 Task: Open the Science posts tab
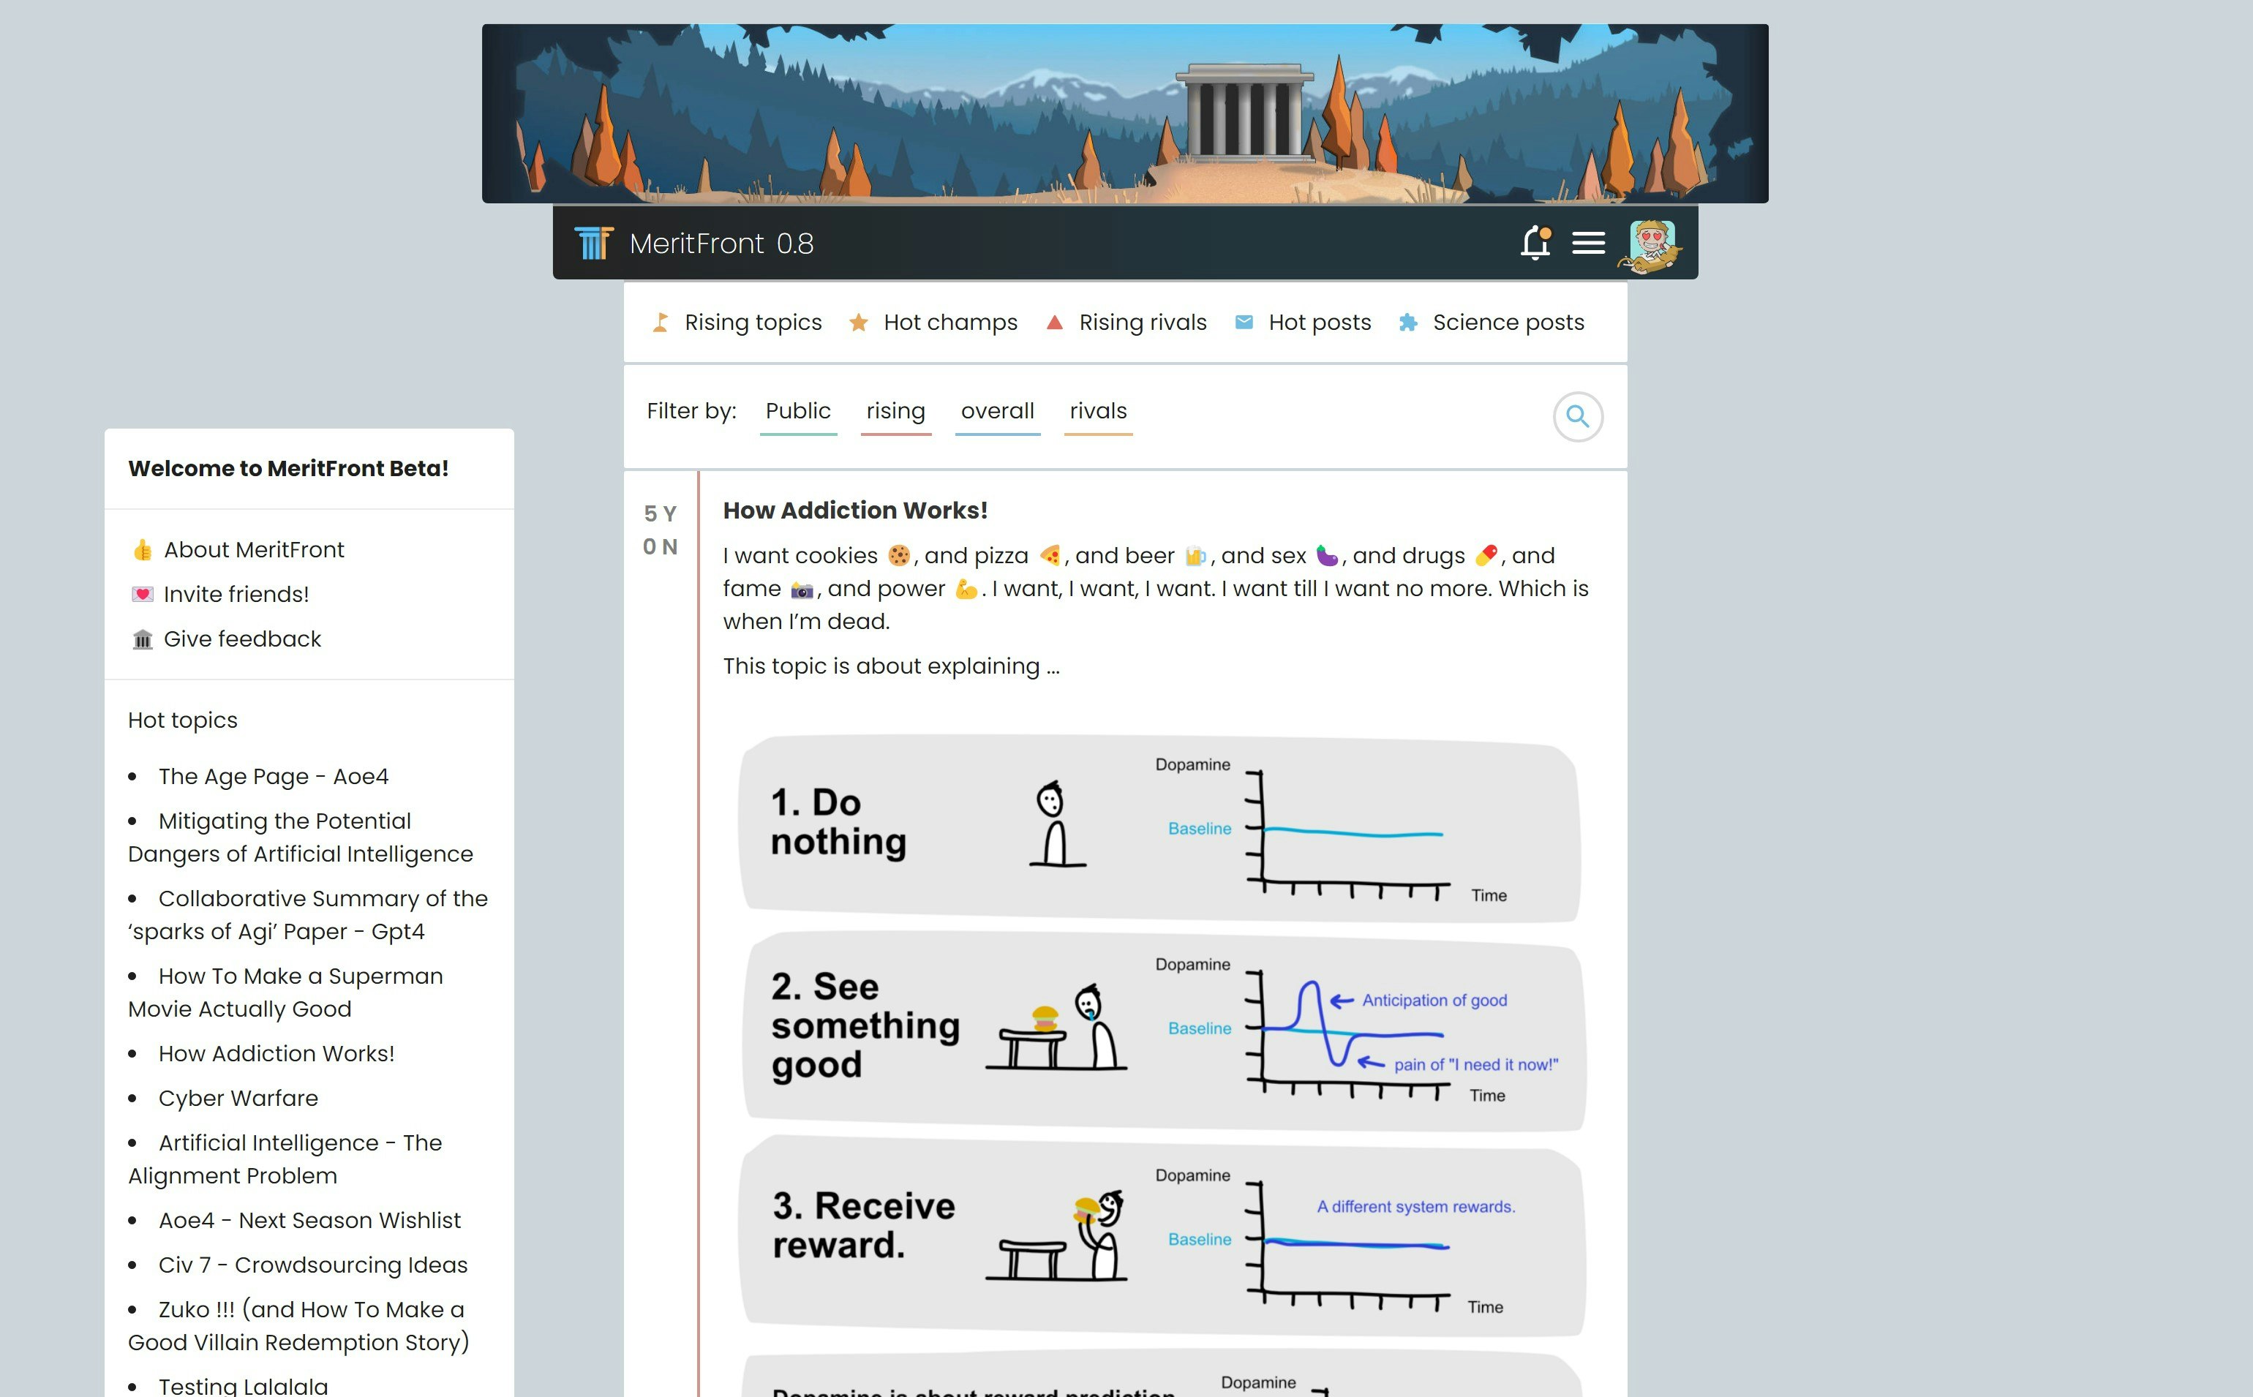[1508, 323]
